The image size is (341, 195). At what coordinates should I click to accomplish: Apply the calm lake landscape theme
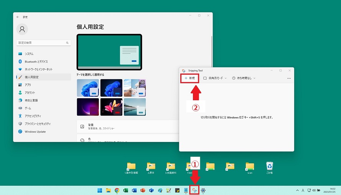135,107
